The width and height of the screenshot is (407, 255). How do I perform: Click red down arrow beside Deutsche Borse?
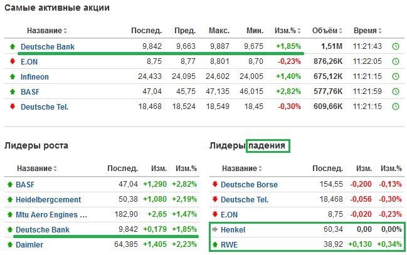click(x=215, y=184)
